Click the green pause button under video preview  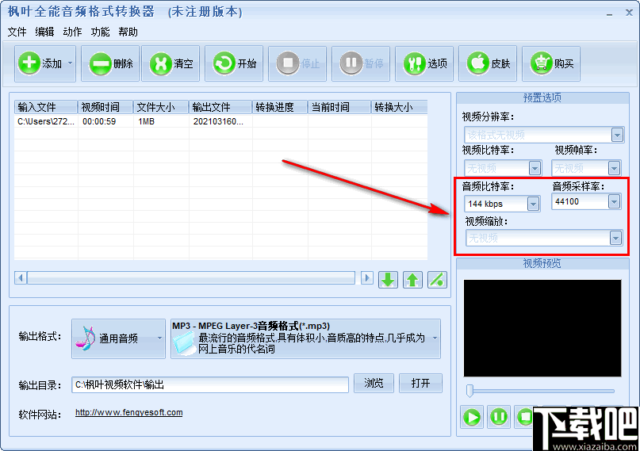tap(498, 417)
